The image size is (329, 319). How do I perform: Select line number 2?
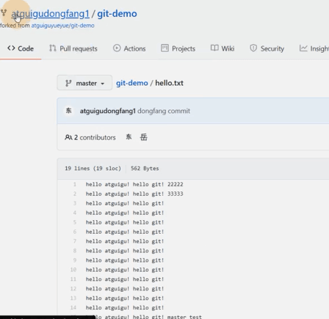[75, 194]
